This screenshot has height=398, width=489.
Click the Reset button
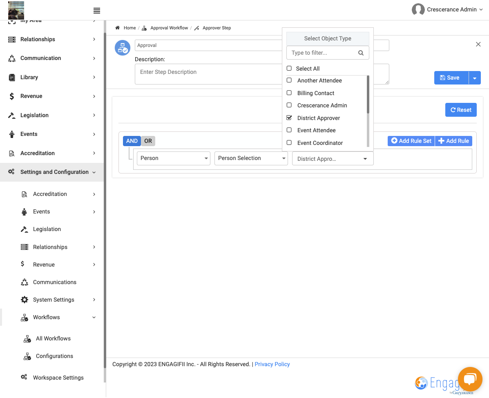(x=461, y=110)
